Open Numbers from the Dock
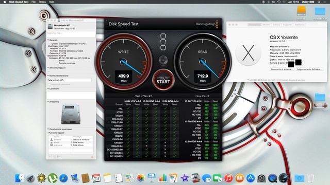Screen dimensions: 330x185 (x=162, y=178)
